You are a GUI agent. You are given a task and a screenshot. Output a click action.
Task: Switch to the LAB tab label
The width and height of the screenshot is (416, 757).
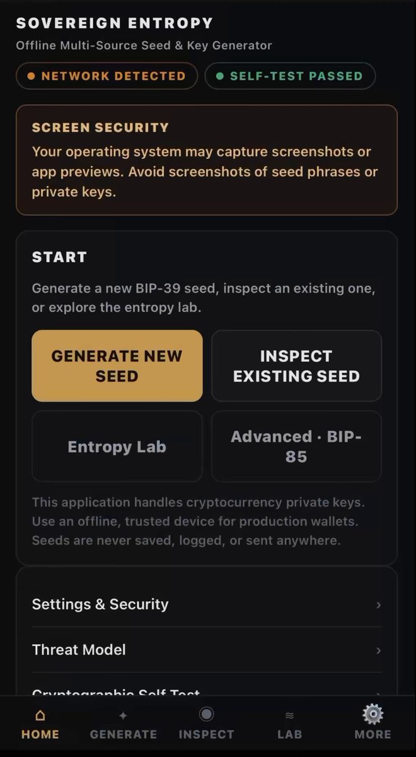pyautogui.click(x=289, y=734)
